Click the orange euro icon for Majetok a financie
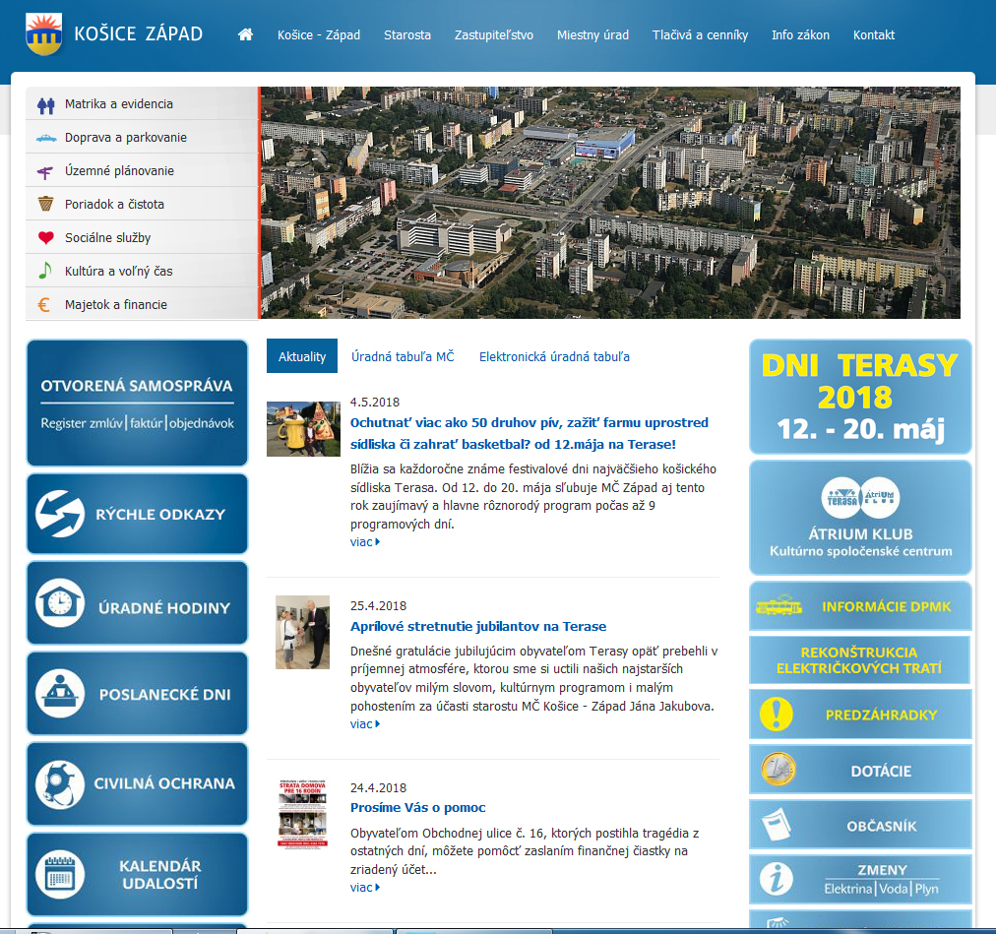 tap(45, 305)
